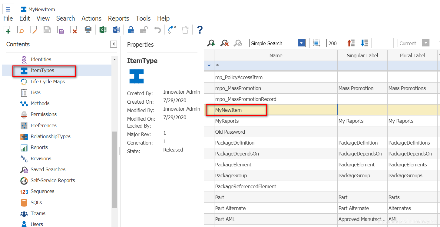This screenshot has height=227, width=440.
Task: Click the blue Lock item icon
Action: (131, 30)
